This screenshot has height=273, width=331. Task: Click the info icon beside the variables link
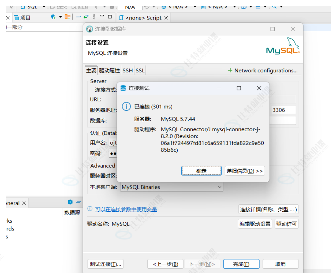point(90,209)
